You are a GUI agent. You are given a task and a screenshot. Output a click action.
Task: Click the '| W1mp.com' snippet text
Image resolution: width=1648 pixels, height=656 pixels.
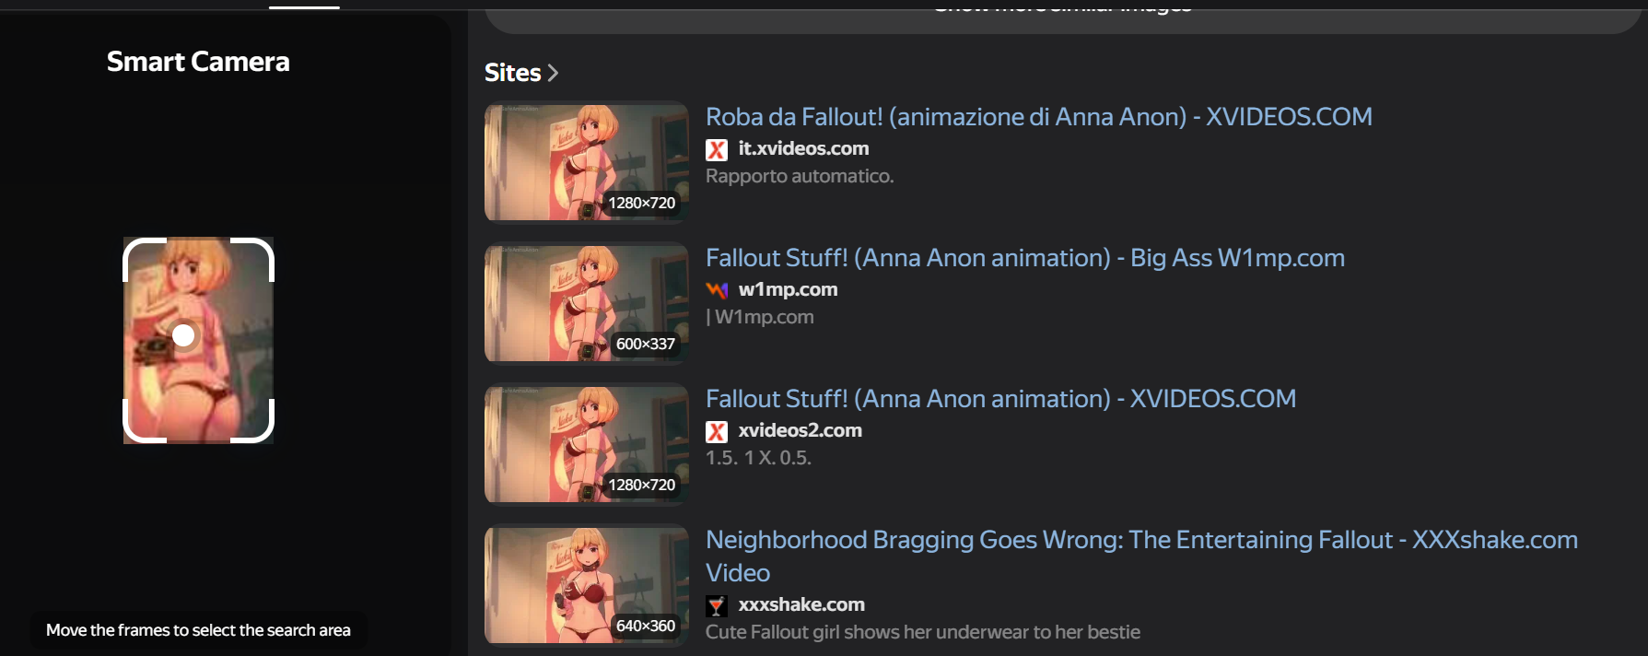point(760,317)
